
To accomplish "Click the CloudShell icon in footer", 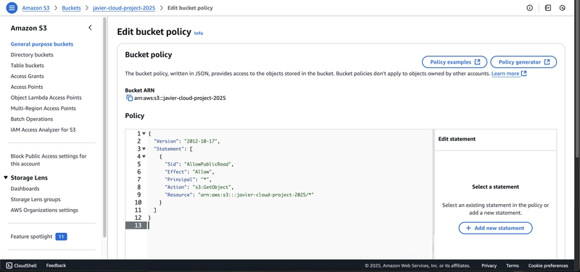I will (9, 265).
